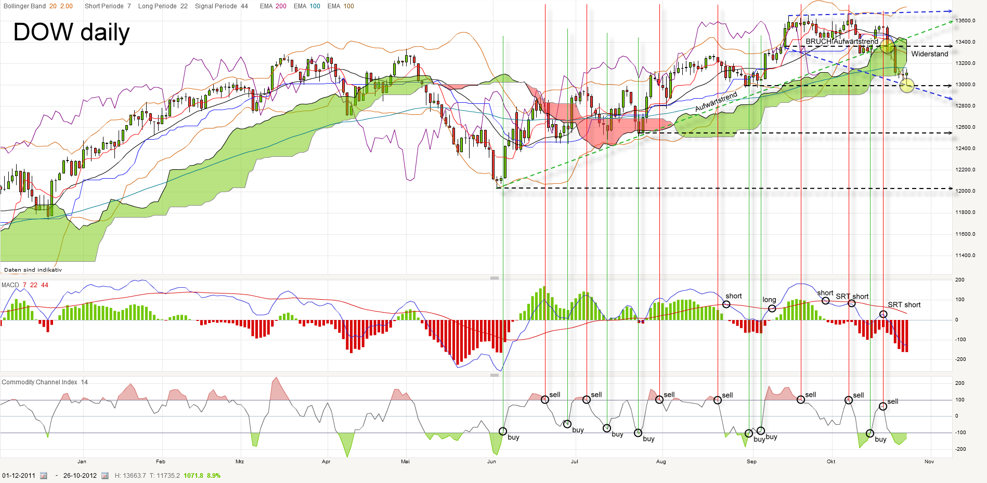Click the end date field 26-10-2012
The width and height of the screenshot is (987, 483).
point(81,475)
